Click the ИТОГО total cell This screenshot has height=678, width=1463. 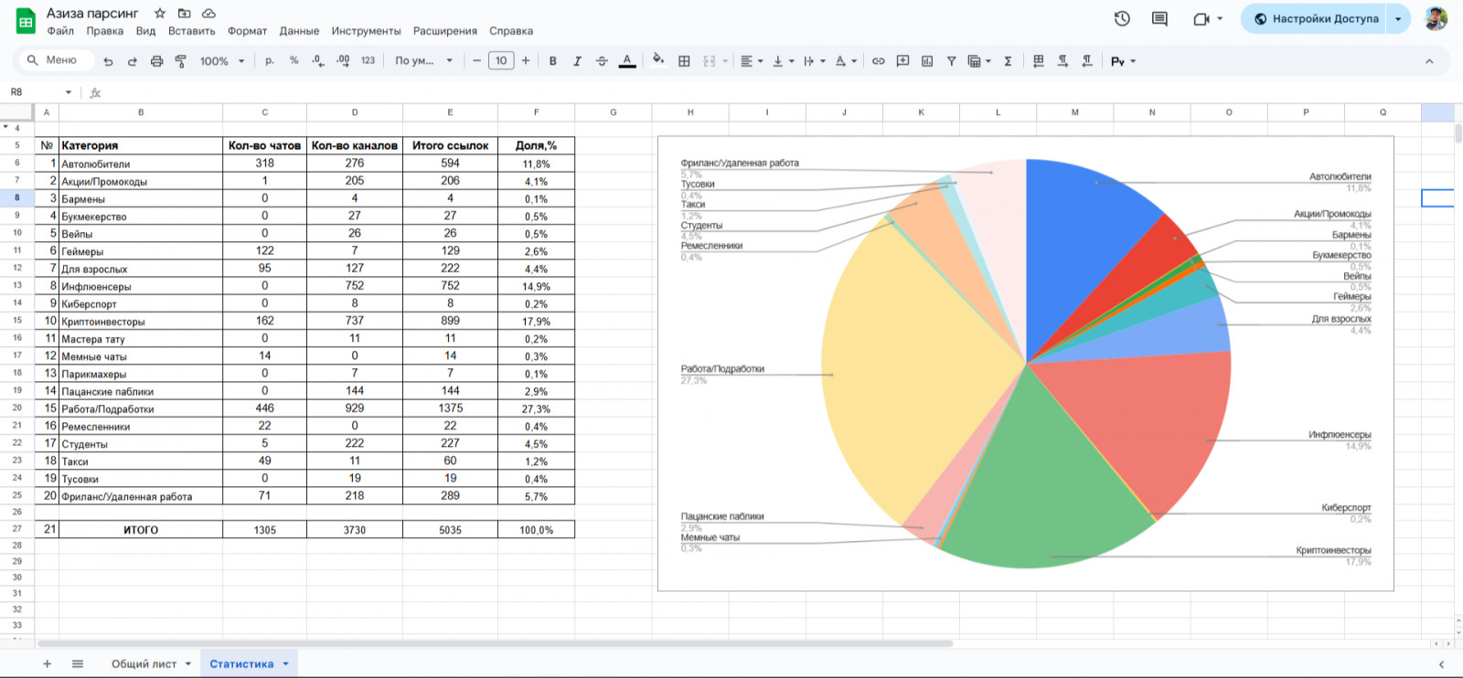coord(141,530)
